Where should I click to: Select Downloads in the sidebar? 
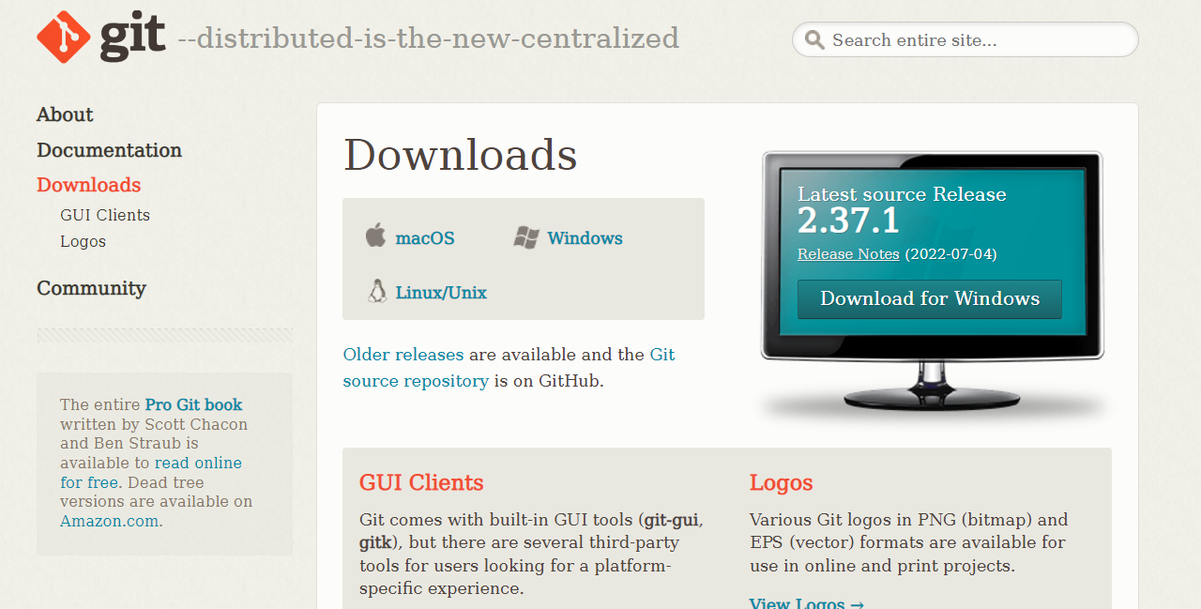(88, 185)
